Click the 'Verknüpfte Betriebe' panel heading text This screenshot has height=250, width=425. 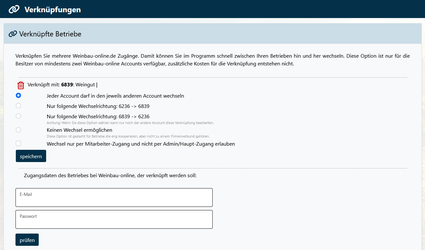[50, 34]
